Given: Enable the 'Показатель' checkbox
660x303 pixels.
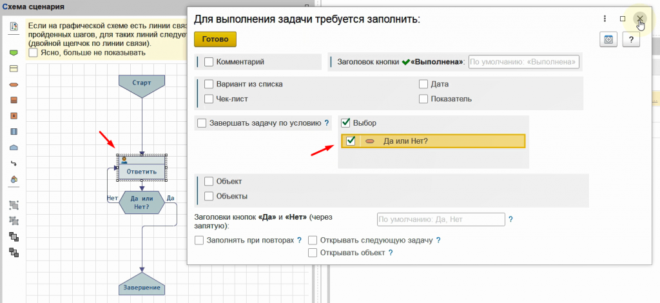Looking at the screenshot, I should point(423,99).
